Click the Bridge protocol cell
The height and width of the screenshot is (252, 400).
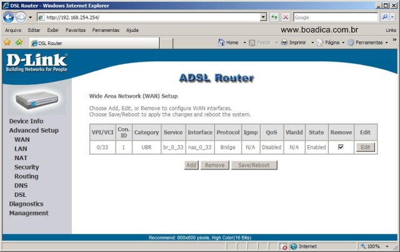(227, 148)
